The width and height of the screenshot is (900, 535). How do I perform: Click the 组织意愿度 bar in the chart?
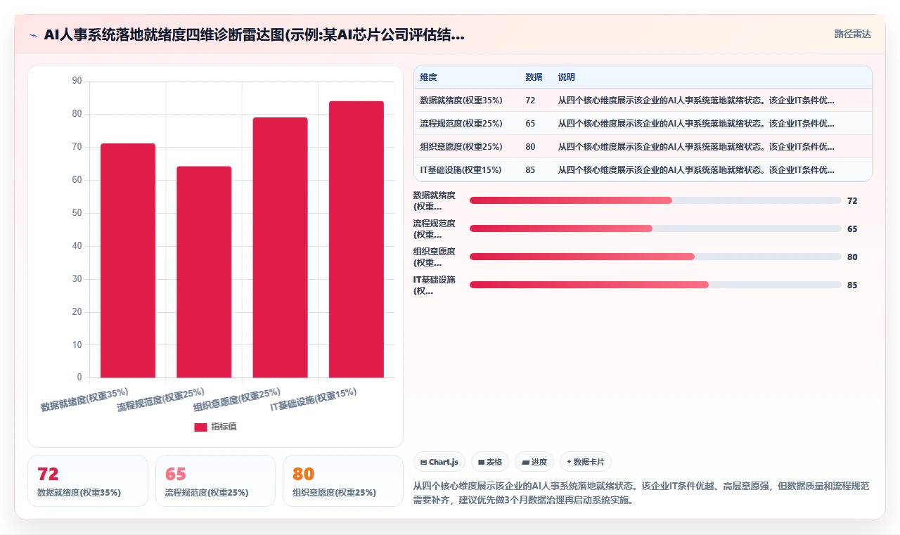click(x=280, y=247)
